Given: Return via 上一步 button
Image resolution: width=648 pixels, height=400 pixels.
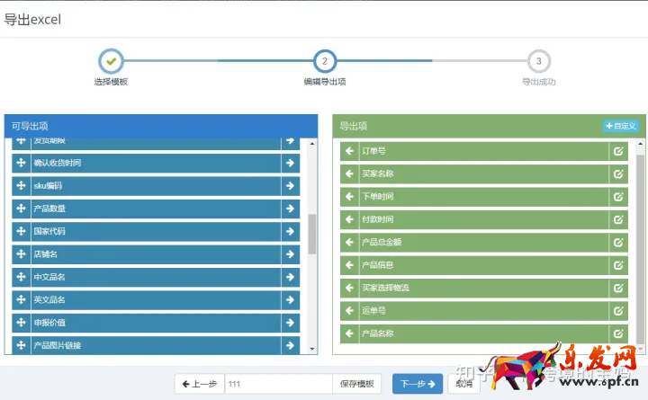Looking at the screenshot, I should [x=198, y=384].
